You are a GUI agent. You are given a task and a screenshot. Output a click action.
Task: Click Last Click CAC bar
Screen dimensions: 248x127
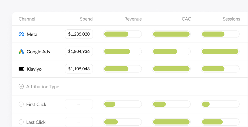[171, 122]
